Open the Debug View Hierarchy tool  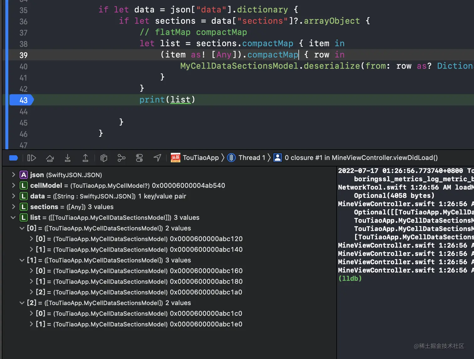104,158
